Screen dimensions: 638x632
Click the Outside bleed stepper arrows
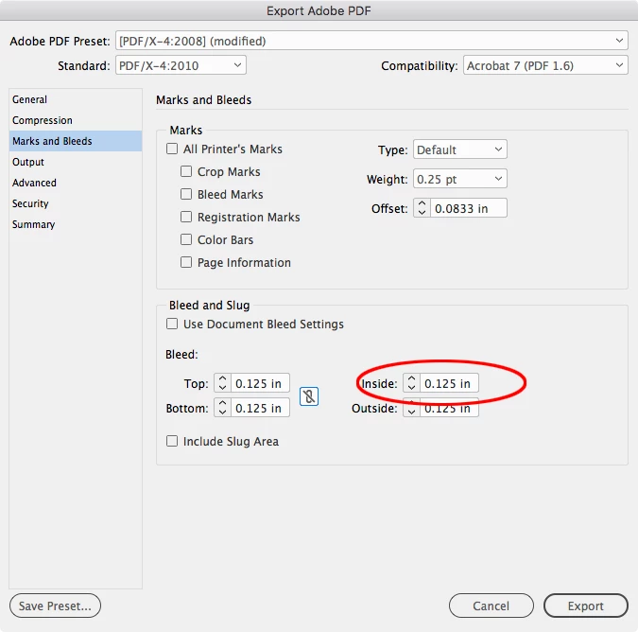click(411, 408)
